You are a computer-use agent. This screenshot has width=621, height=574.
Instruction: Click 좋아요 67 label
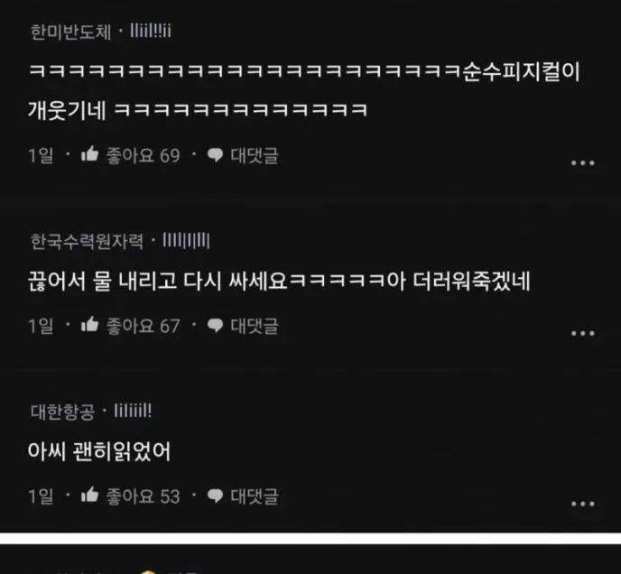[x=143, y=326]
